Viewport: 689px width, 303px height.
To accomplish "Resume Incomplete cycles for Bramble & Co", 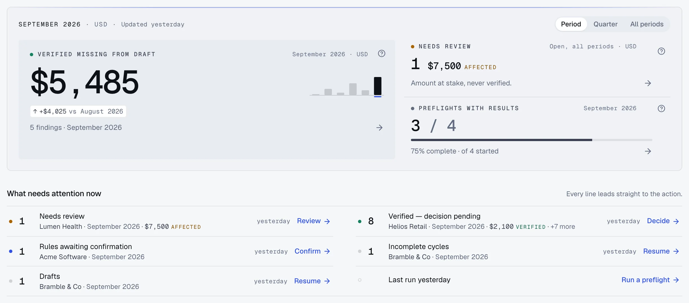I will [661, 251].
